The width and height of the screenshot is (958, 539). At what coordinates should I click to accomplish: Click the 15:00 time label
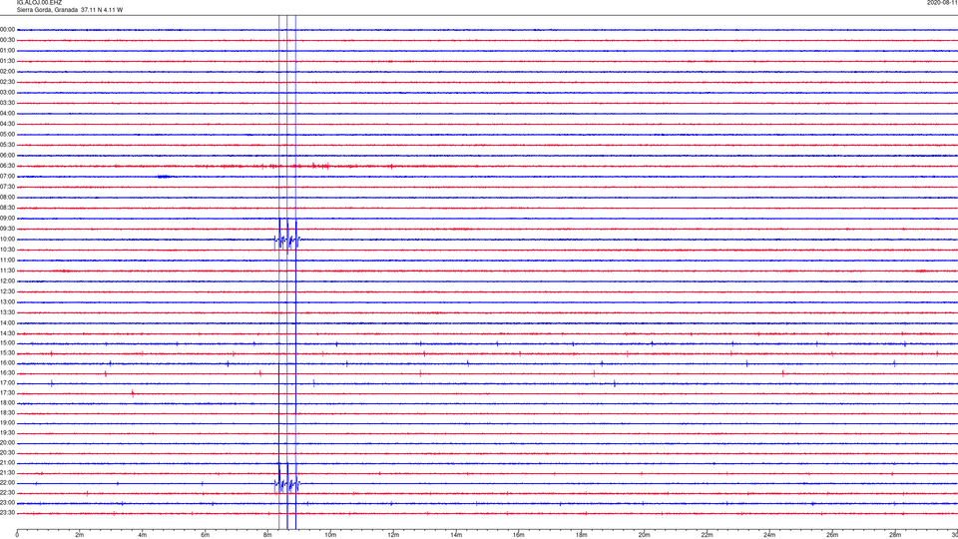tap(7, 343)
